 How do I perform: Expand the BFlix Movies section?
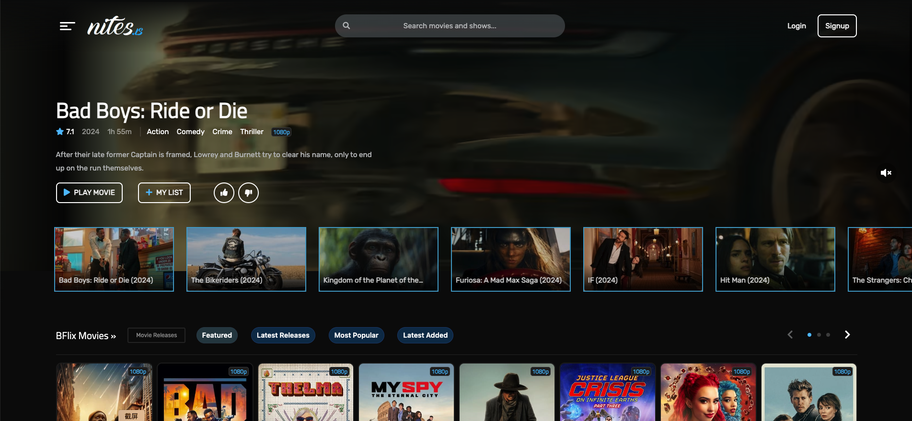point(86,336)
